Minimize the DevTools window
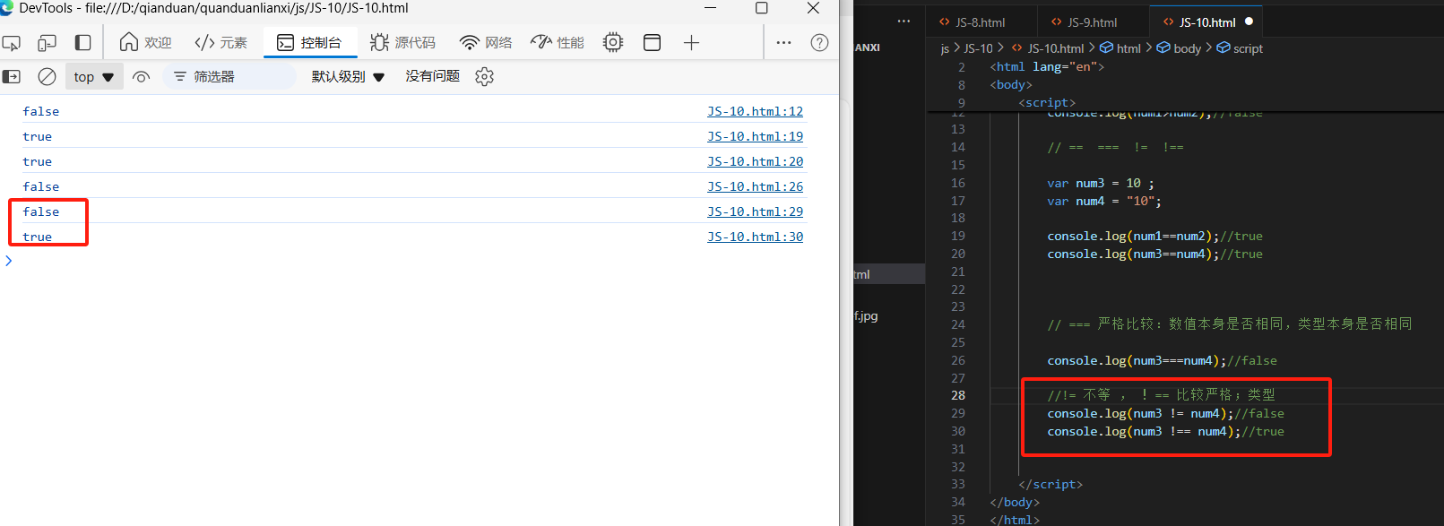The height and width of the screenshot is (526, 1444). (x=710, y=8)
